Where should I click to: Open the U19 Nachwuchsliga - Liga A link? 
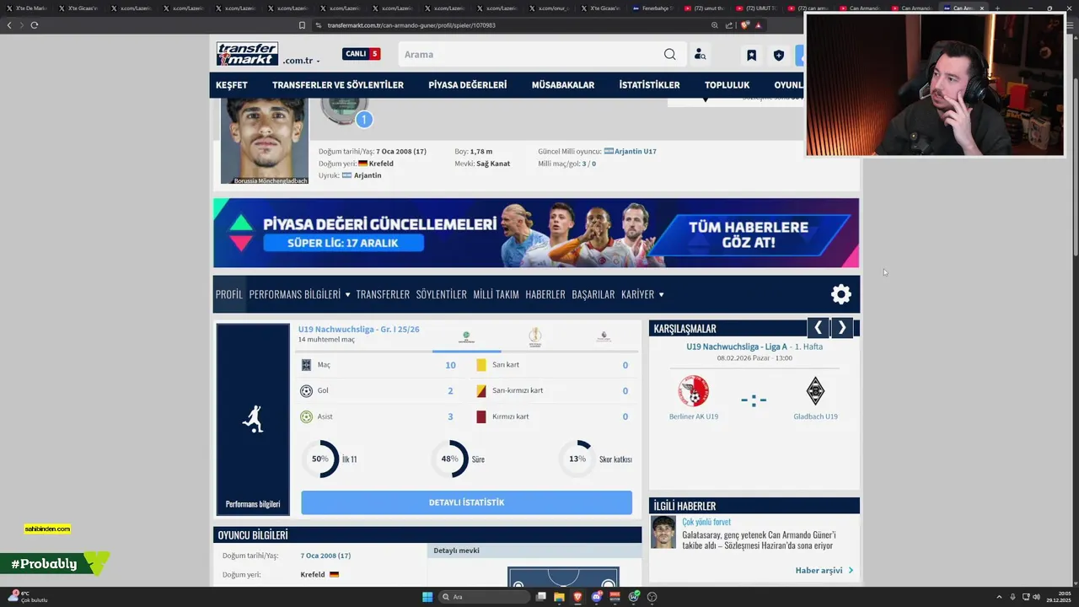tap(737, 346)
